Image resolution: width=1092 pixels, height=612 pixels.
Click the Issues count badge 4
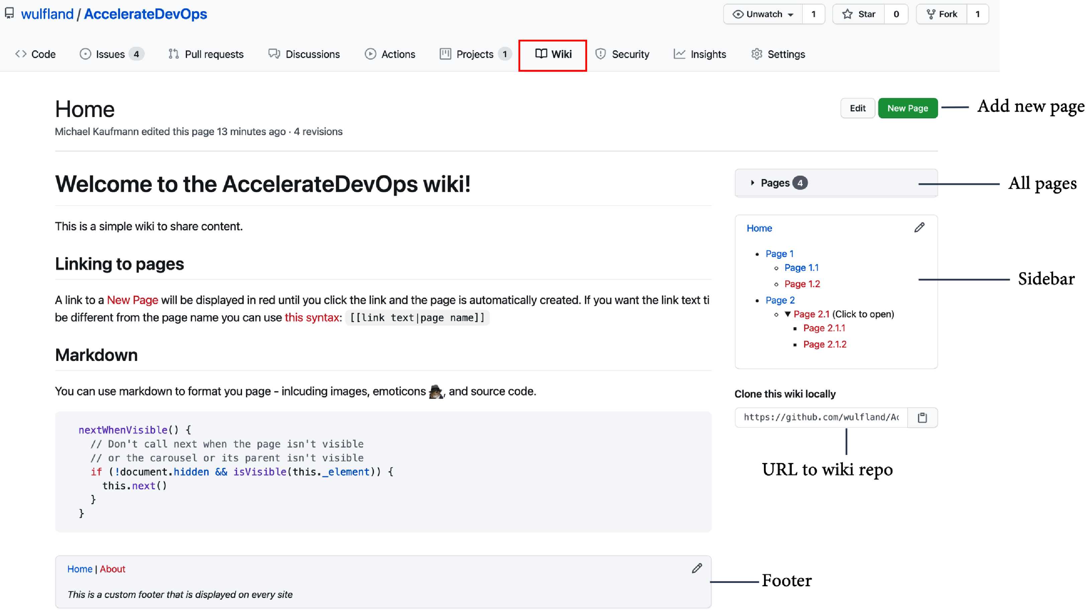coord(136,54)
